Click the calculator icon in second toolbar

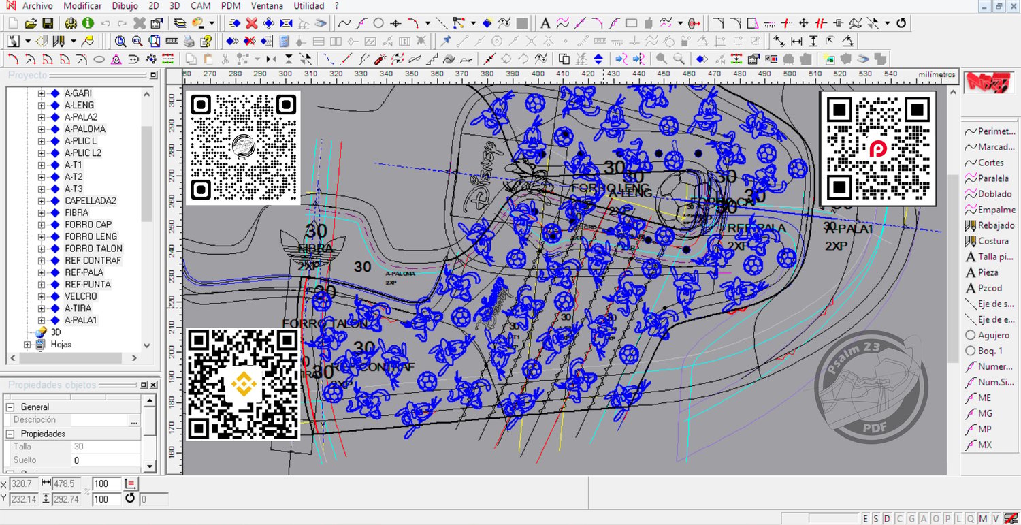coord(284,41)
